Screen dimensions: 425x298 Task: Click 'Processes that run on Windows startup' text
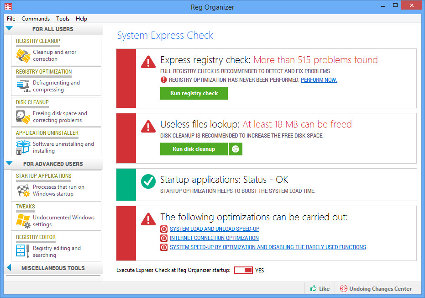click(58, 190)
